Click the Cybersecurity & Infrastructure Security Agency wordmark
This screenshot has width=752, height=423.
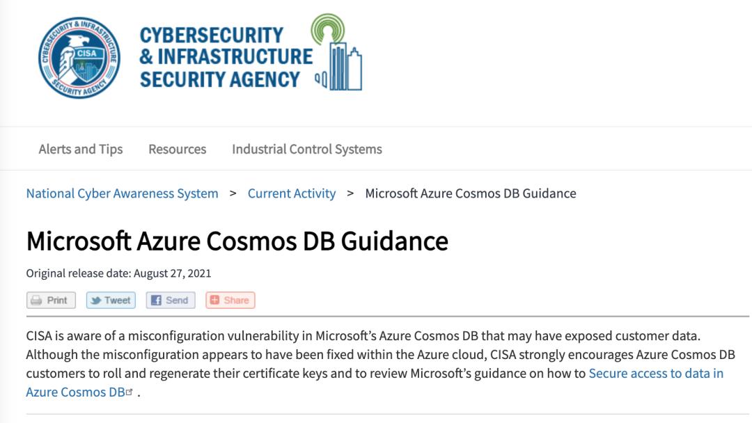tap(226, 57)
